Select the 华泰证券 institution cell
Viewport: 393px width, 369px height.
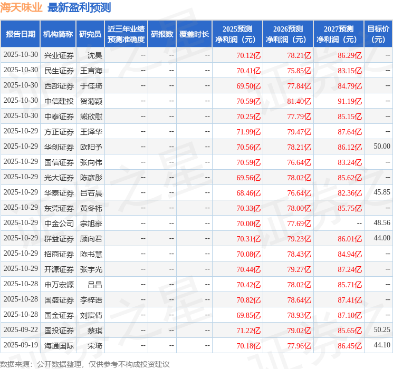(x=59, y=193)
